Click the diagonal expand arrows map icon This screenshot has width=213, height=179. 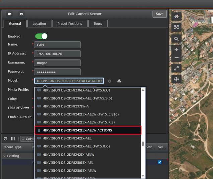[176, 68]
